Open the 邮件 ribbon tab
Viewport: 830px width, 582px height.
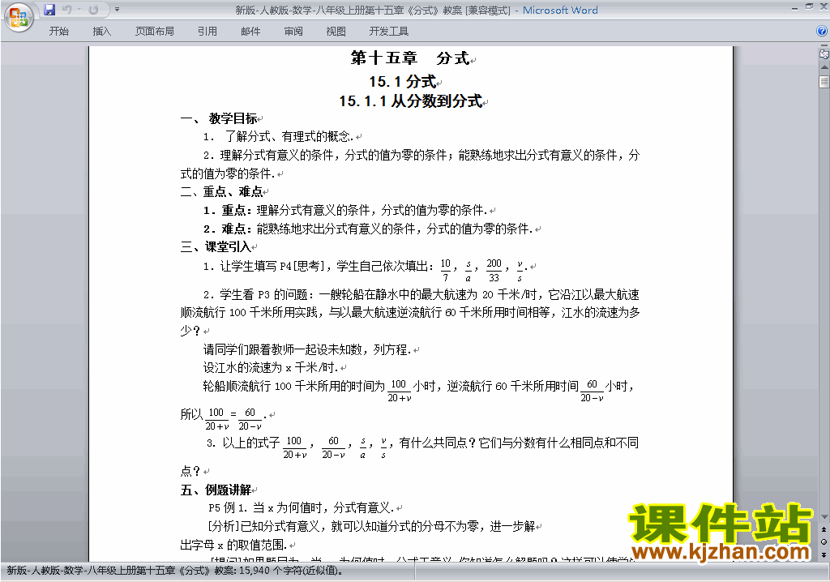pyautogui.click(x=250, y=32)
